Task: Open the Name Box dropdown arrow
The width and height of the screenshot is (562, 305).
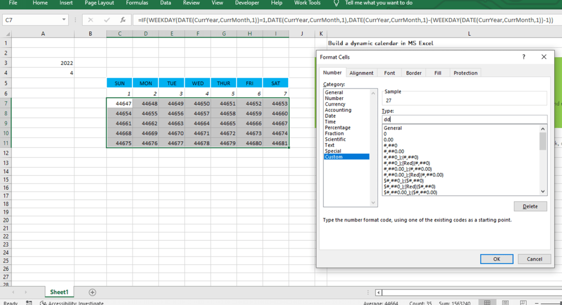Action: 64,20
